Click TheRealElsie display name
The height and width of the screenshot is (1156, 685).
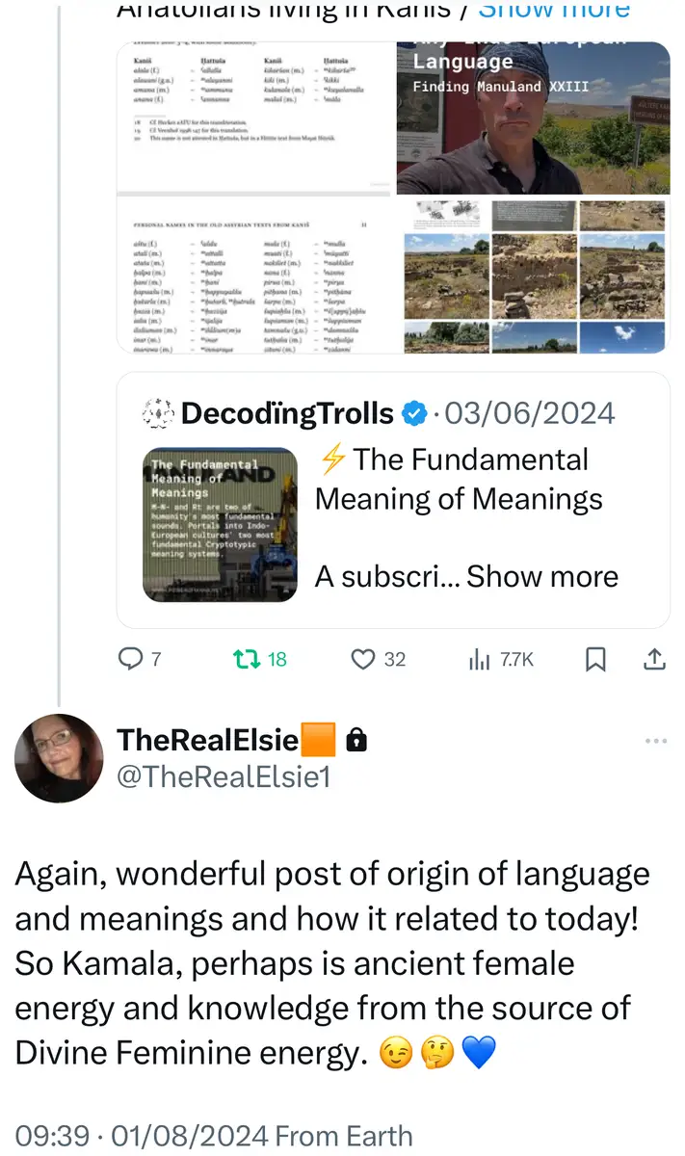[207, 740]
